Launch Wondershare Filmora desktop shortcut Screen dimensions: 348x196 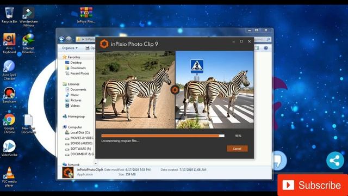tap(28, 17)
